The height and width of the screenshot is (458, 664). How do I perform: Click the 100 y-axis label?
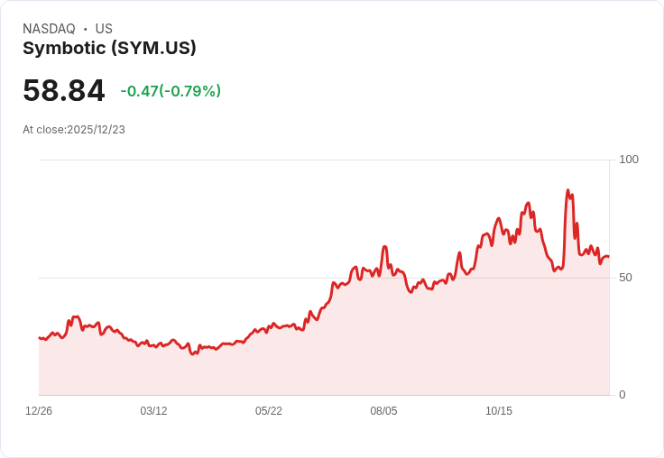(629, 160)
